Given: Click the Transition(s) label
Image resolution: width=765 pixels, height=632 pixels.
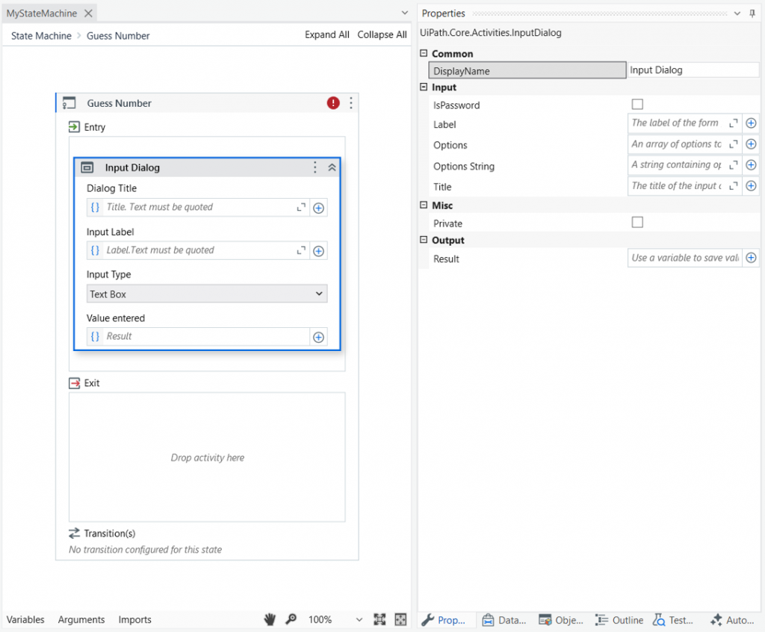Looking at the screenshot, I should (109, 533).
